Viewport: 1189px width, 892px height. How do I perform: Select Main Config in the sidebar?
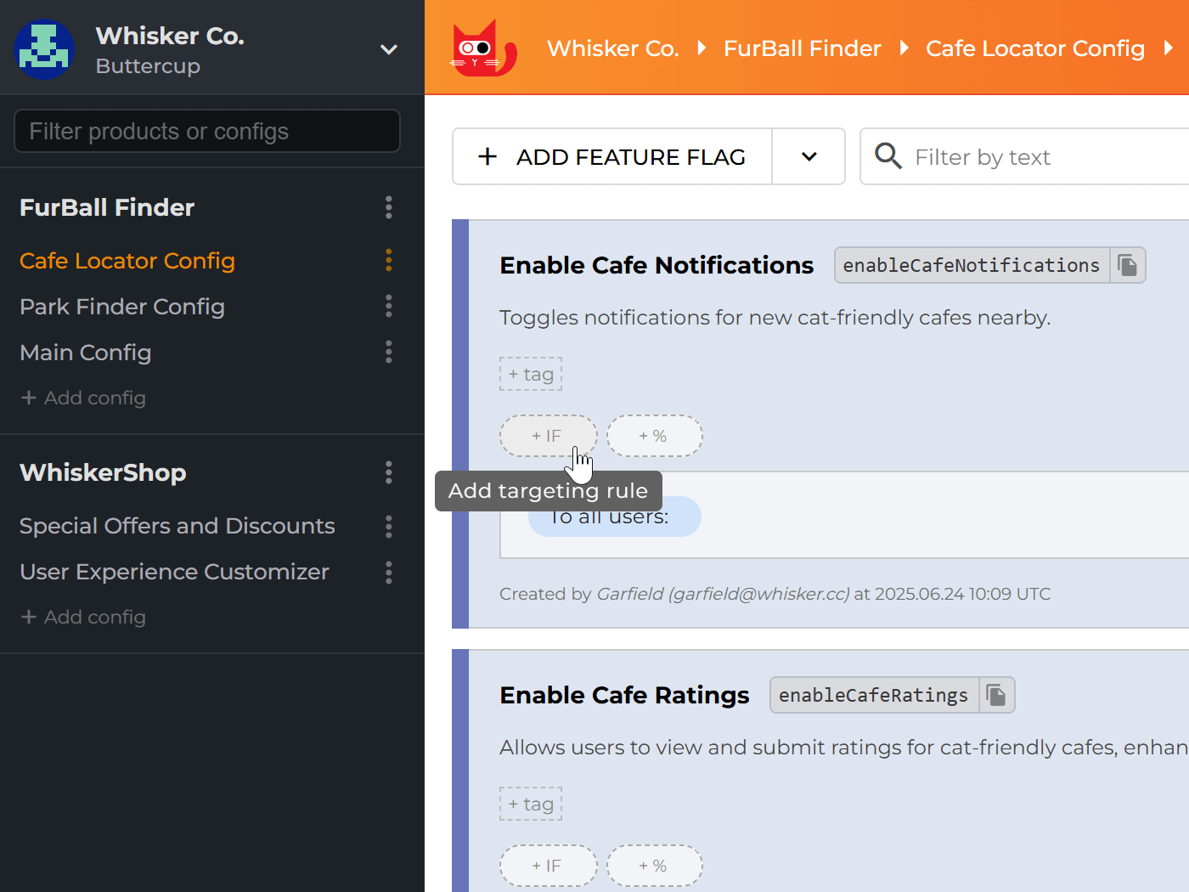86,353
